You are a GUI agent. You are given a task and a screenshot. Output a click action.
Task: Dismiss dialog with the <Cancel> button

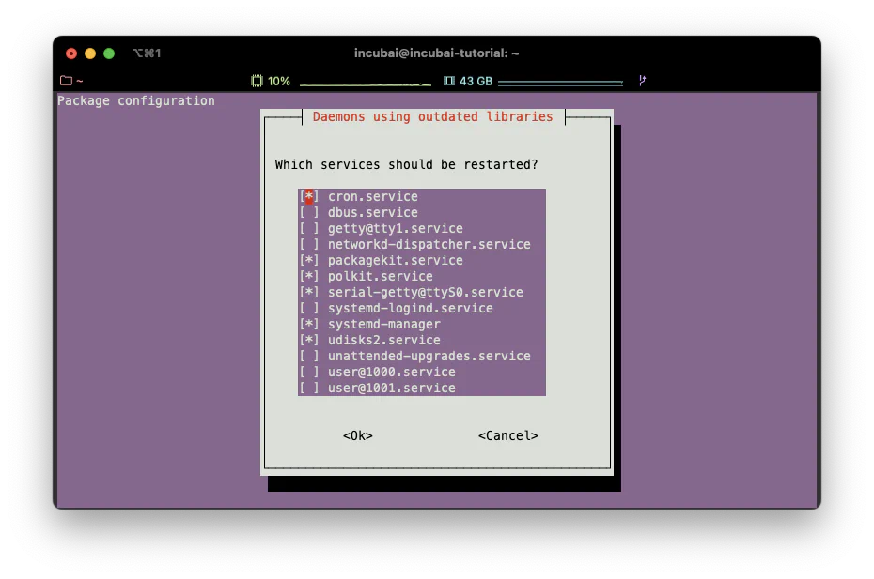507,436
